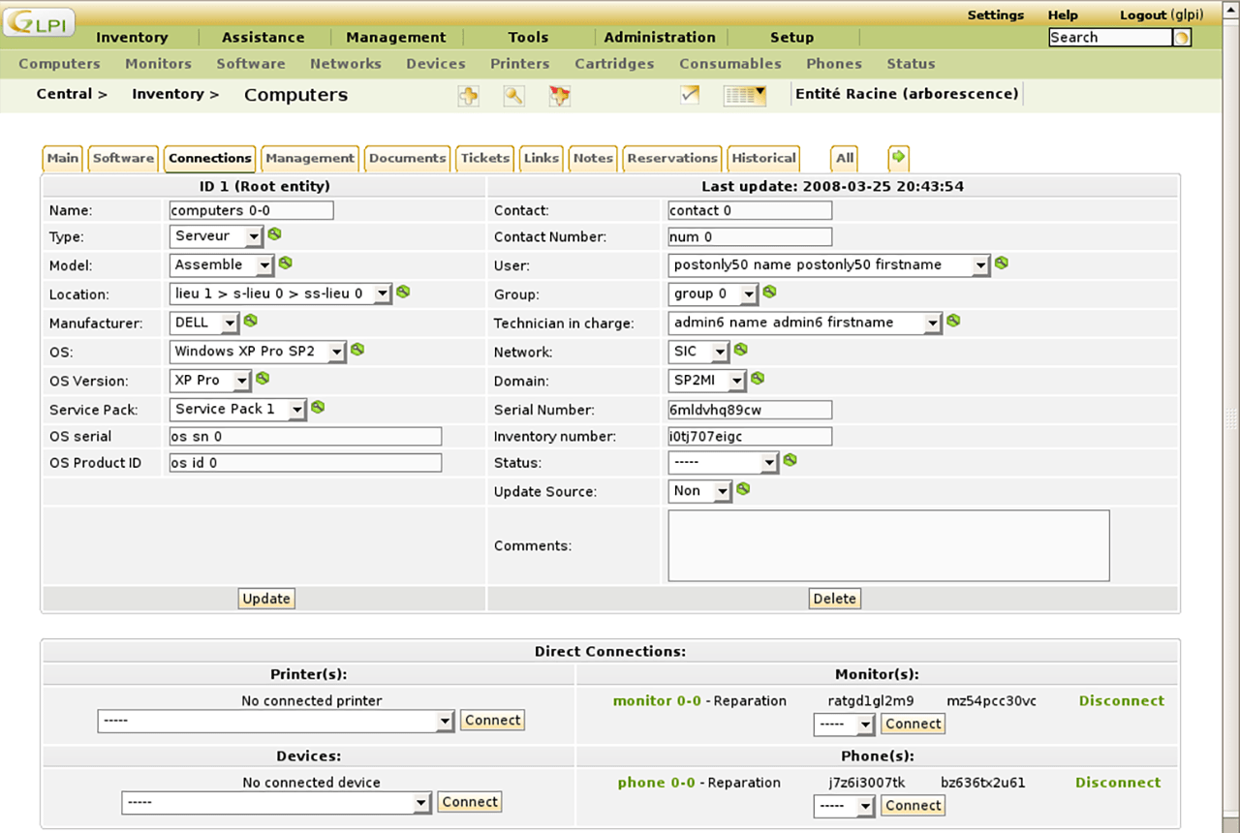This screenshot has height=833, width=1240.
Task: Click the checkmark icon in the toolbar
Action: (690, 95)
